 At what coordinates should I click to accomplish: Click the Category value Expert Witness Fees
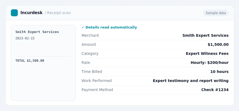click(207, 54)
